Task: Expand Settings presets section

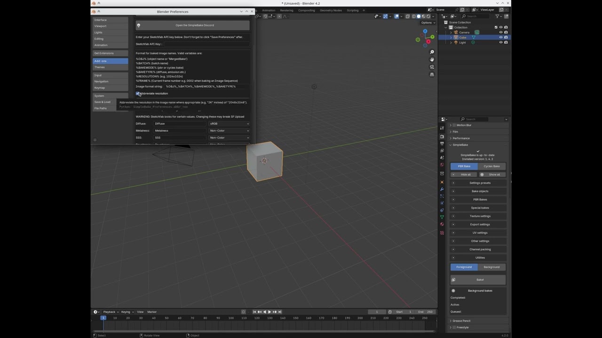Action: click(x=478, y=183)
